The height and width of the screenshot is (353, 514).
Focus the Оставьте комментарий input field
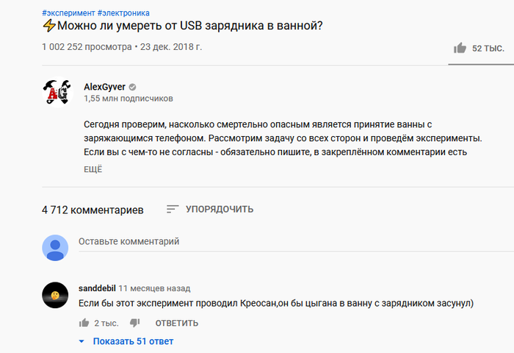point(296,242)
